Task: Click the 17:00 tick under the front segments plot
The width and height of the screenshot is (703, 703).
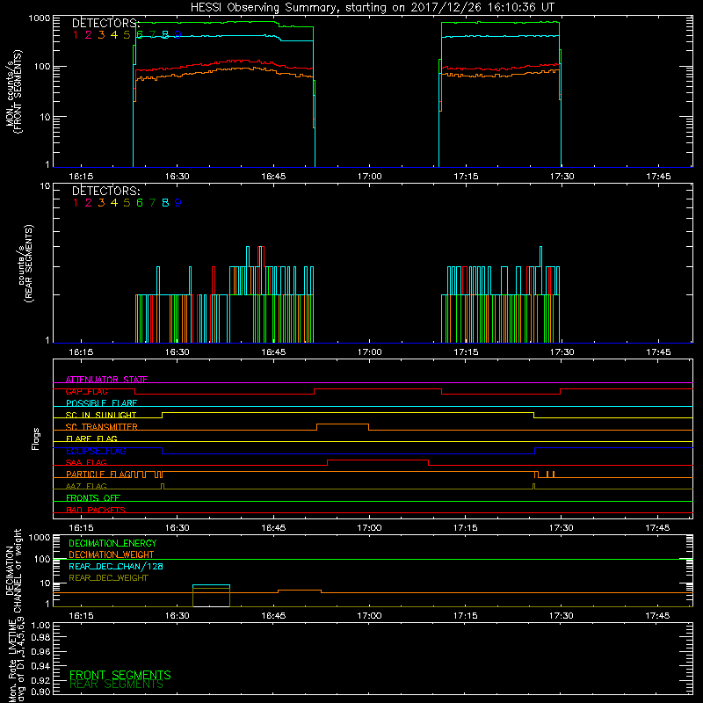Action: click(x=369, y=177)
